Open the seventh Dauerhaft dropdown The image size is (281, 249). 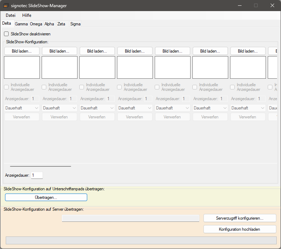[248, 108]
